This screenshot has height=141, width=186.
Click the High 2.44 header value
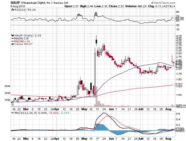pyautogui.click(x=86, y=6)
